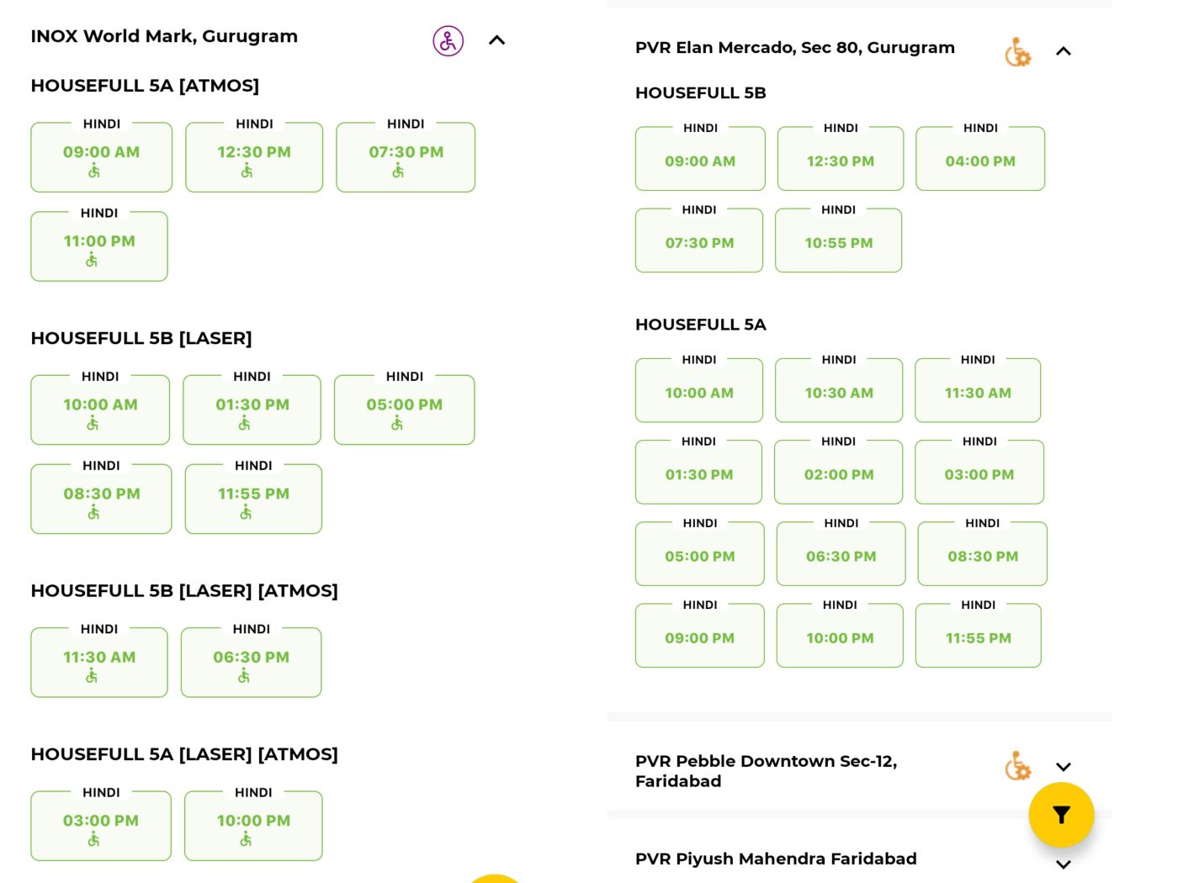Click the orange wheelchair icon for PVR Pebble Downtown

pos(1017,766)
